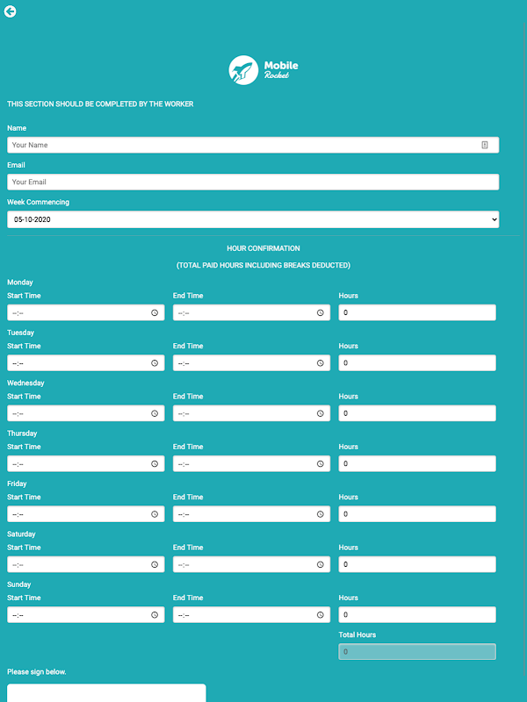Click the Sunday End Time field
This screenshot has width=527, height=702.
click(x=251, y=615)
